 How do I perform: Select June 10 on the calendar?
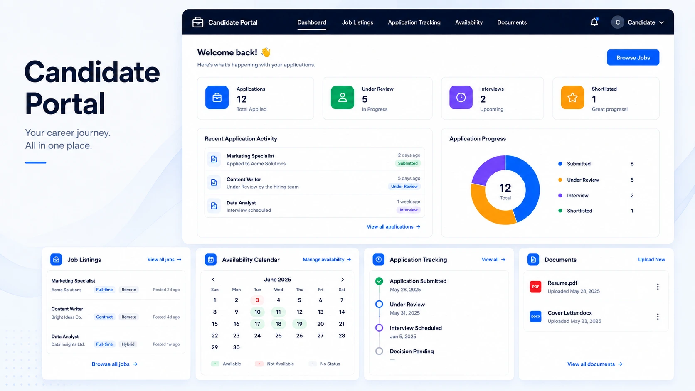pyautogui.click(x=257, y=312)
